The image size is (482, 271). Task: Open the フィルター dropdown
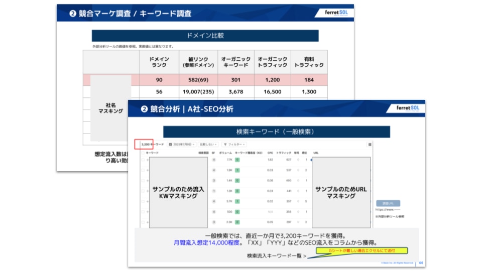(x=233, y=144)
